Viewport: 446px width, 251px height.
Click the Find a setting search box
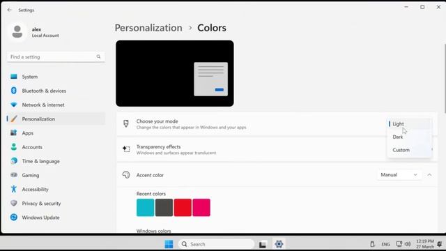pyautogui.click(x=56, y=56)
